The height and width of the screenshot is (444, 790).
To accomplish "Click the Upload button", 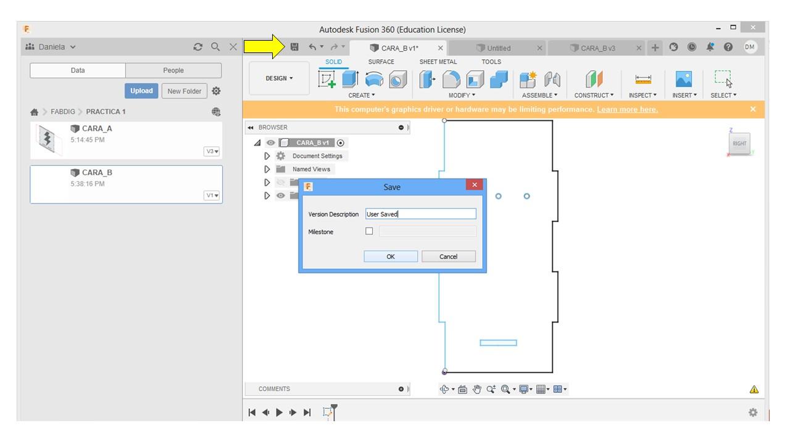I will point(141,91).
